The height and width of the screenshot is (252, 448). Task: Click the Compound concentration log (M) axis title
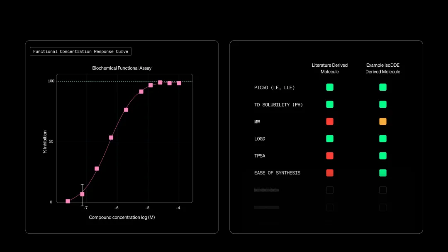click(x=122, y=217)
